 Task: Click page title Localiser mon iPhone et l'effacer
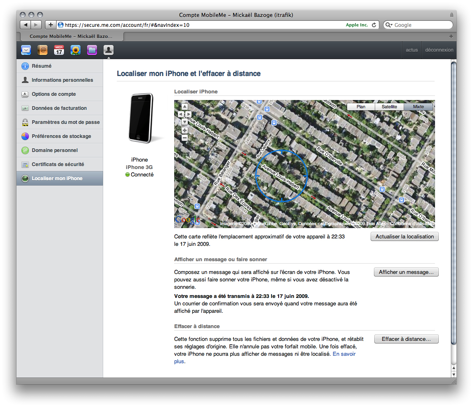click(x=189, y=74)
